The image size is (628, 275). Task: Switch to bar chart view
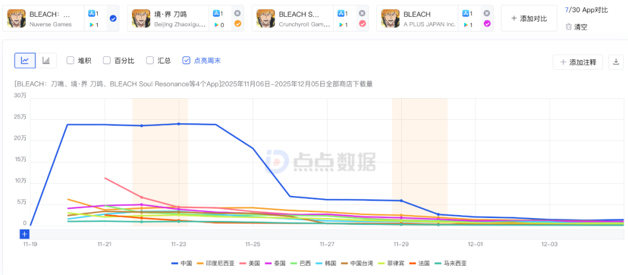point(46,60)
